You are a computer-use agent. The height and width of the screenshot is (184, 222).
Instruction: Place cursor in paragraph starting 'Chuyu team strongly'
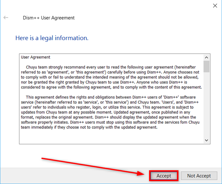pos(111,77)
